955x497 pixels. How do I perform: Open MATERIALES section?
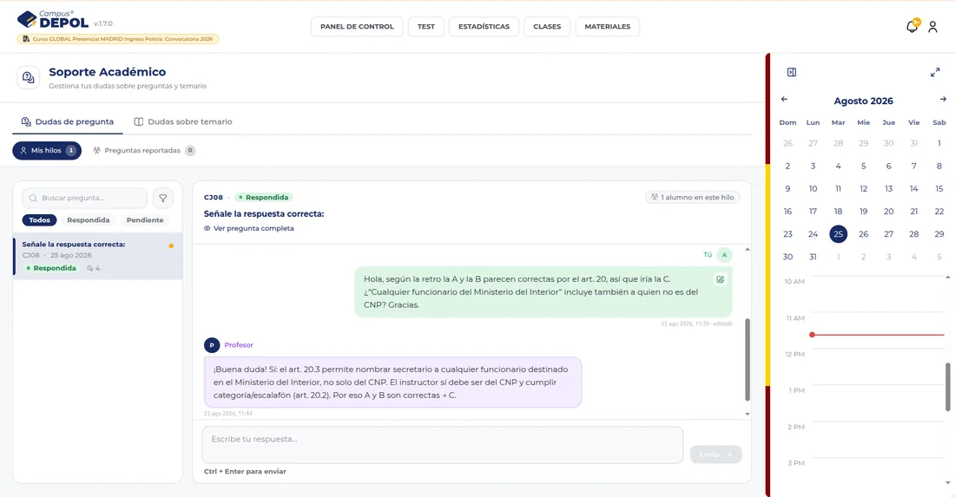[x=607, y=26]
